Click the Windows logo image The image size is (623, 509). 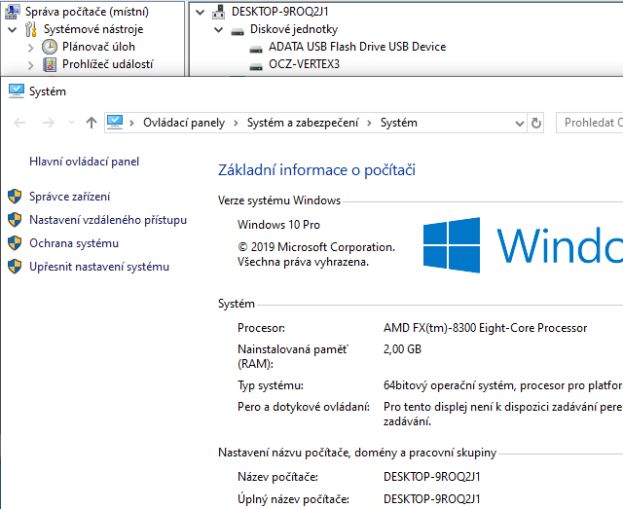(x=452, y=245)
